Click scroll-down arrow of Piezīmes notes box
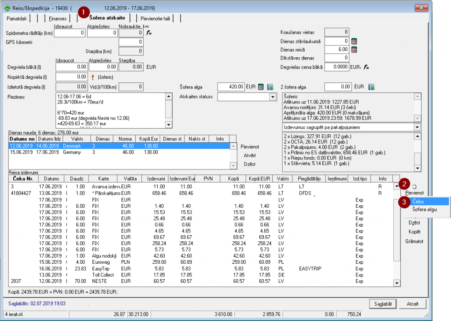 (169, 125)
